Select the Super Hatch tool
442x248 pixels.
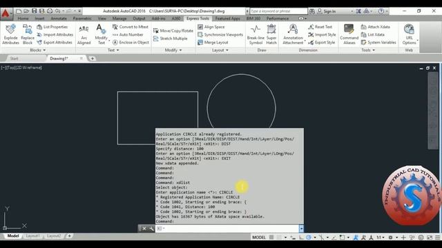(x=271, y=34)
